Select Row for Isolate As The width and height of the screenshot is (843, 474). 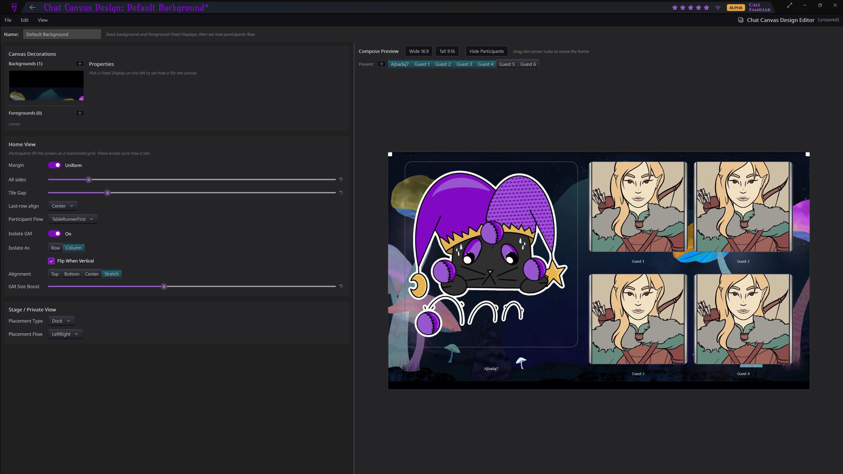[55, 248]
